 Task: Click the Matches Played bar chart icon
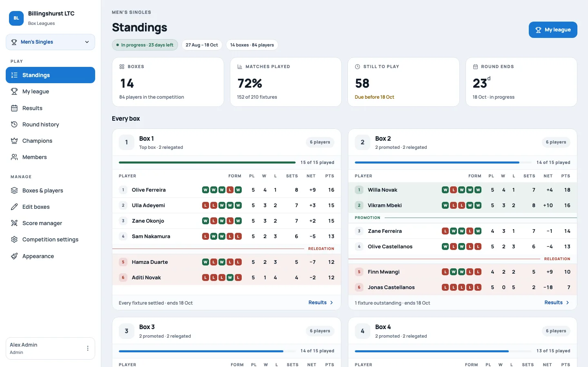coord(240,66)
